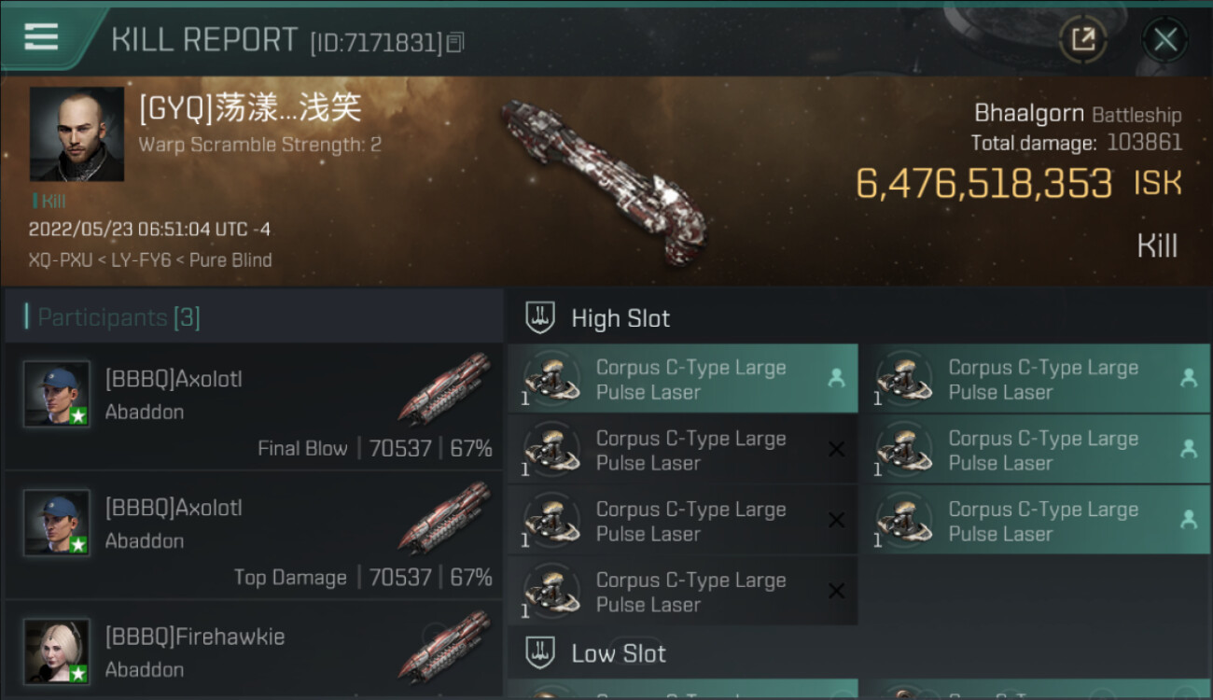Select the Final Blow Axolotl participant row
1213x700 pixels.
[252, 407]
